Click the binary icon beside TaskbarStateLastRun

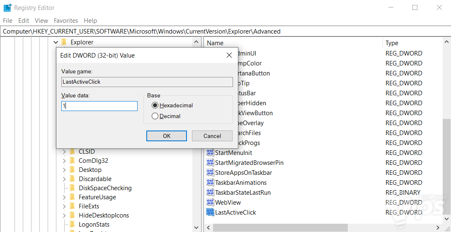(210, 193)
